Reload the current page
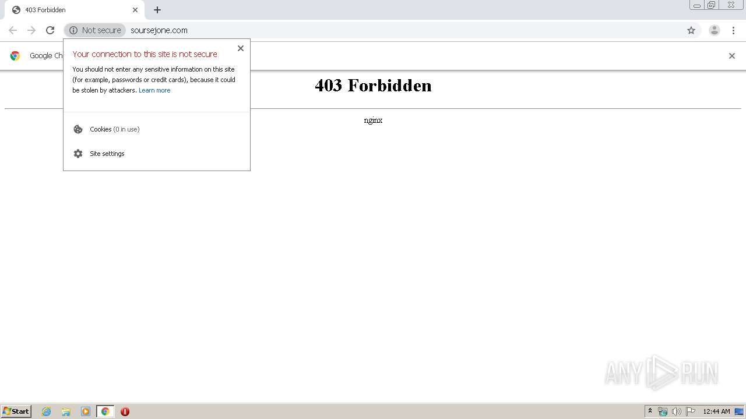The image size is (746, 419). 50,30
